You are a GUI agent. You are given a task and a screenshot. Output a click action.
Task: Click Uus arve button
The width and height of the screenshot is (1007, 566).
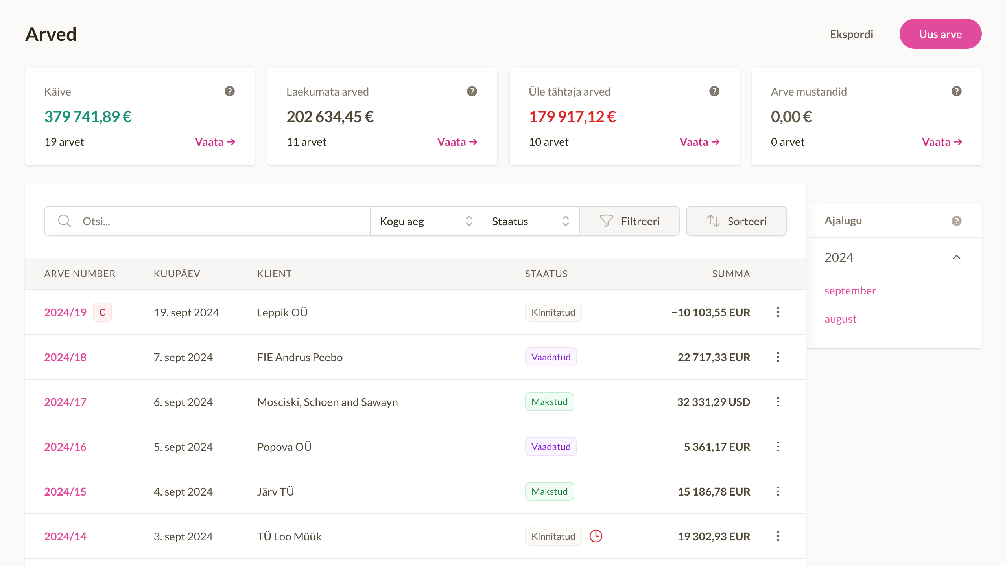(941, 34)
